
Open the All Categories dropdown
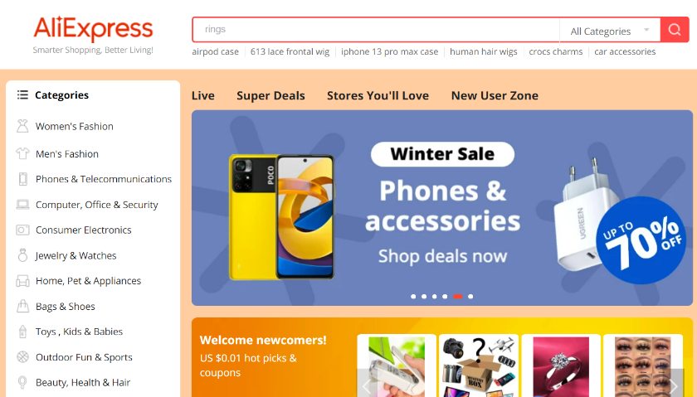[x=610, y=31]
